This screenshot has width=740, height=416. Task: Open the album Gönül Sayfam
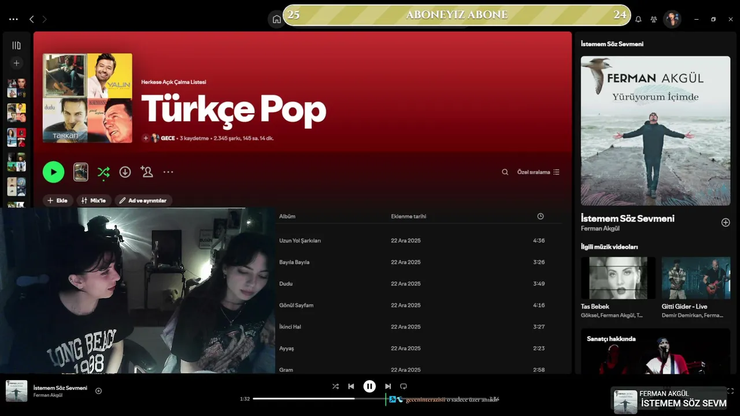297,305
